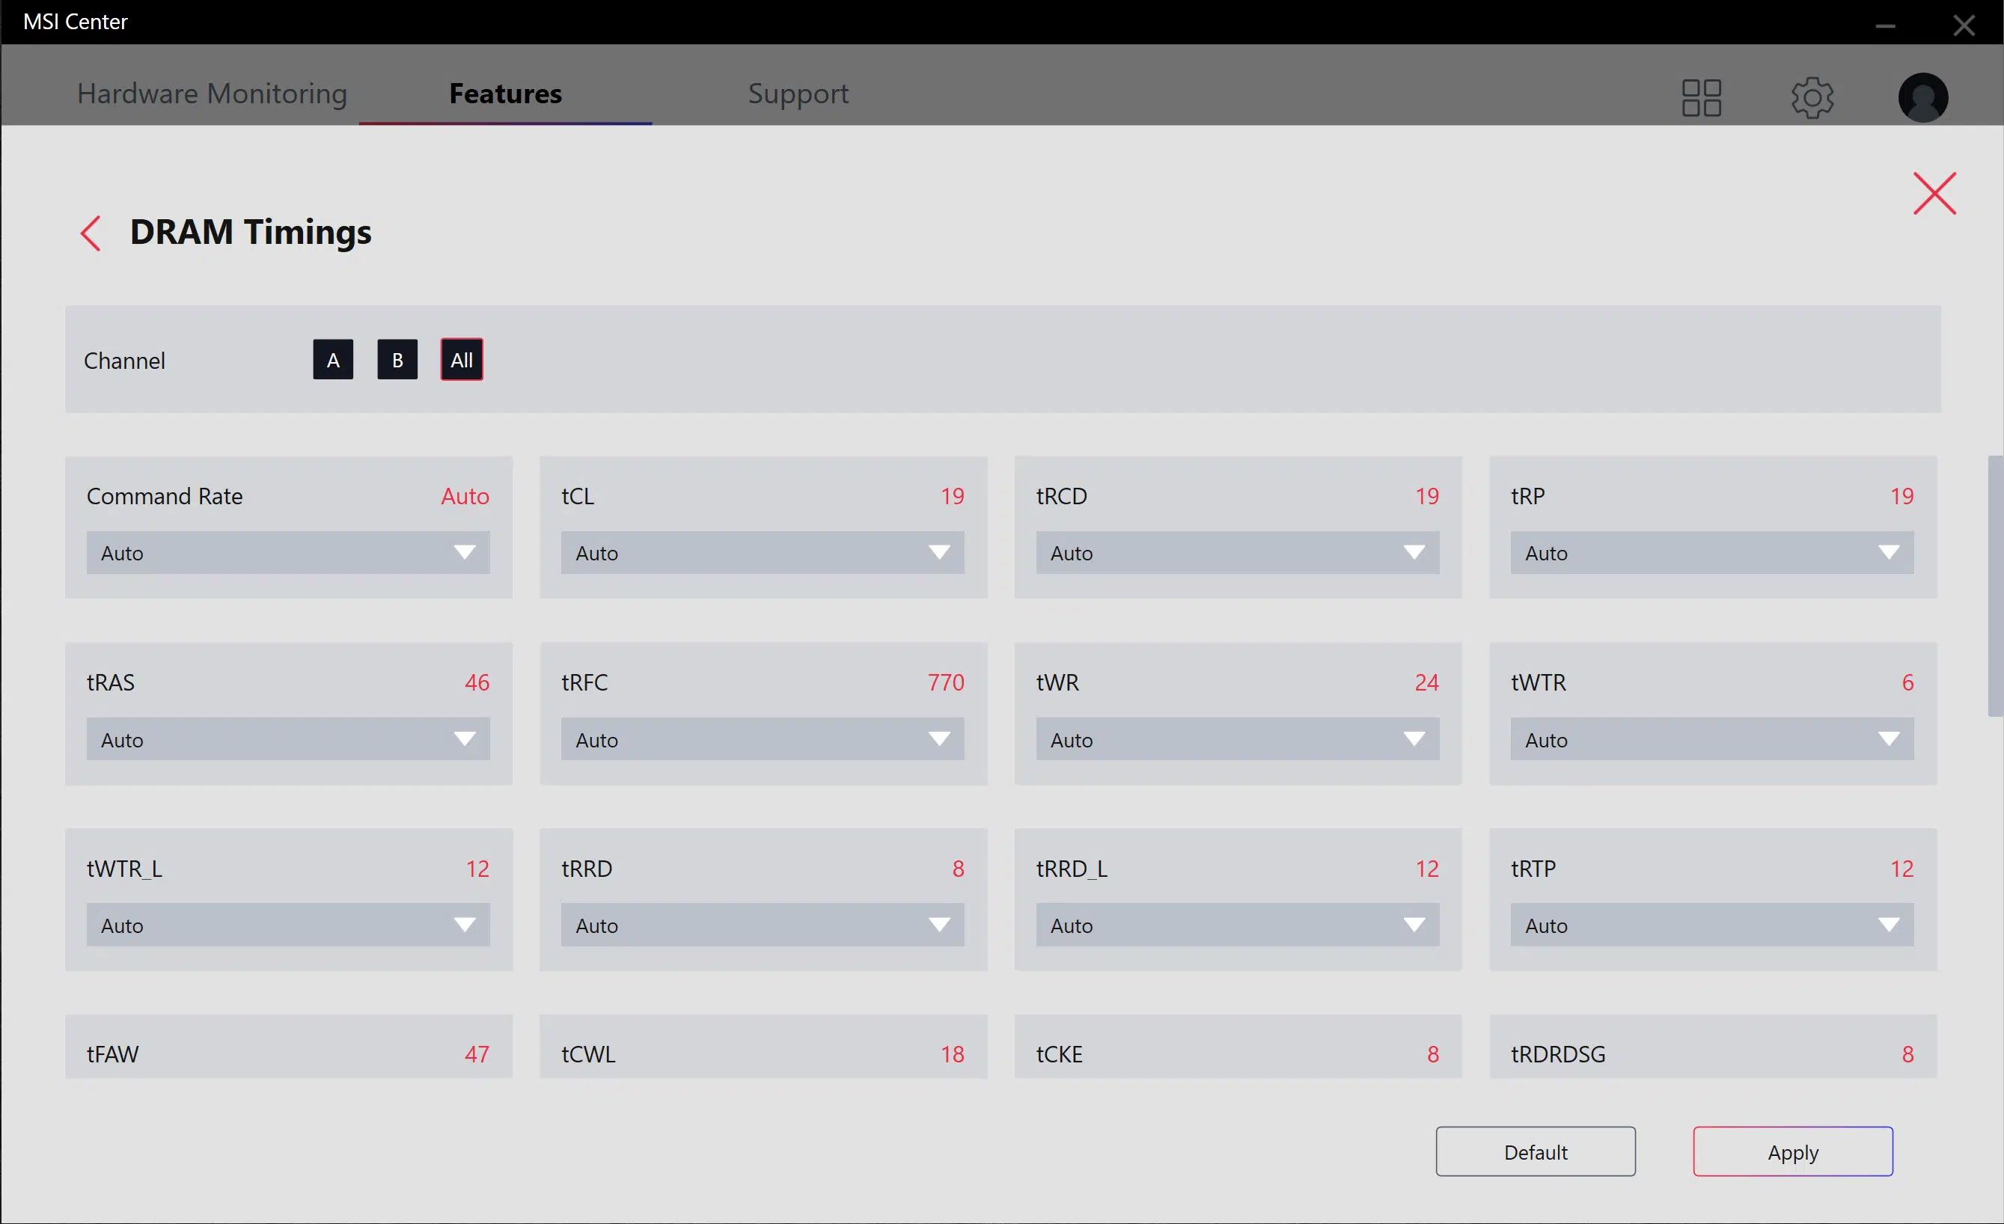The height and width of the screenshot is (1224, 2004).
Task: Select memory channel A
Action: (333, 359)
